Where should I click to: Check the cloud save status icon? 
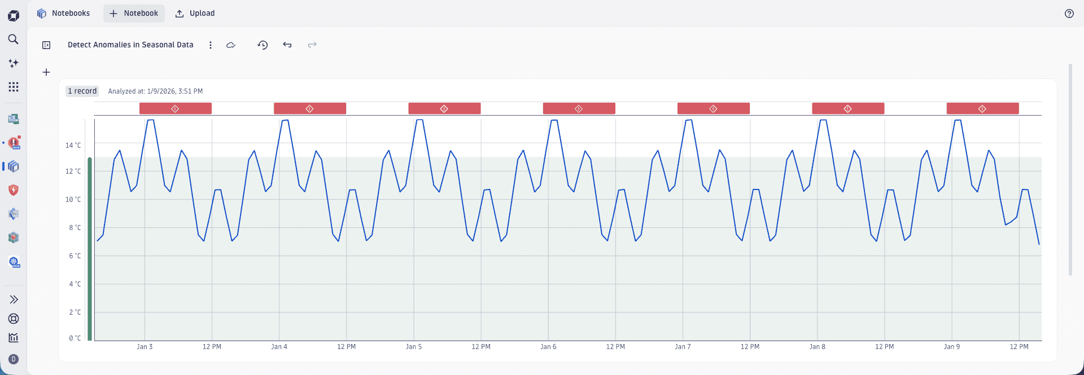pyautogui.click(x=231, y=45)
